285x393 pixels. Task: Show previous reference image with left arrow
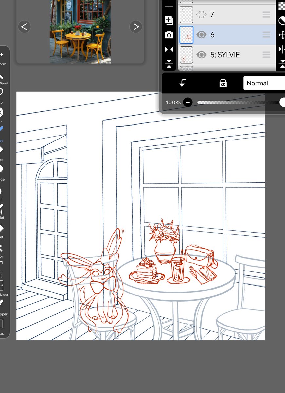(24, 27)
